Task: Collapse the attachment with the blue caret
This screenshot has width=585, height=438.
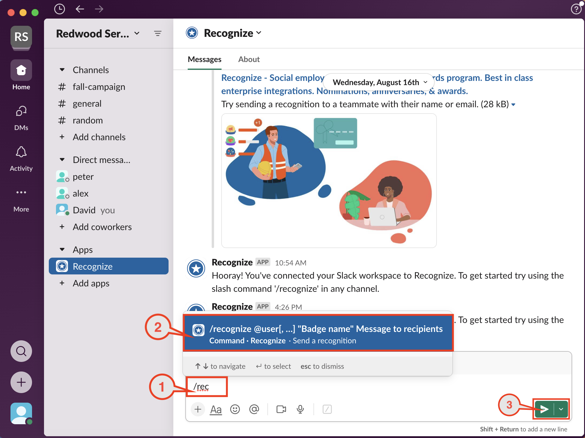Action: point(513,105)
